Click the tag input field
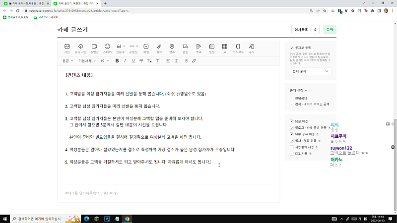The width and height of the screenshot is (397, 223). (168, 193)
